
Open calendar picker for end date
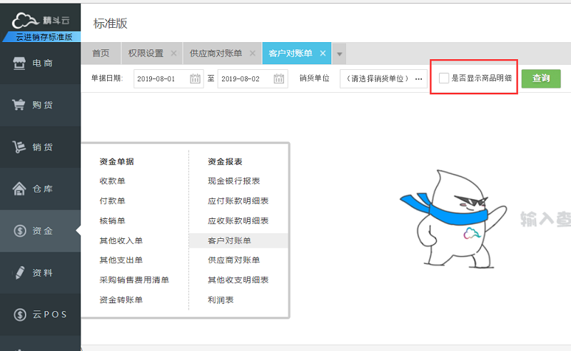pyautogui.click(x=279, y=78)
